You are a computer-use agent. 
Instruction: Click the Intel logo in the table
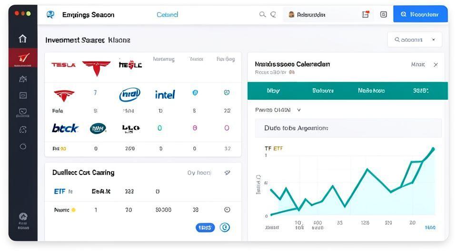click(165, 94)
